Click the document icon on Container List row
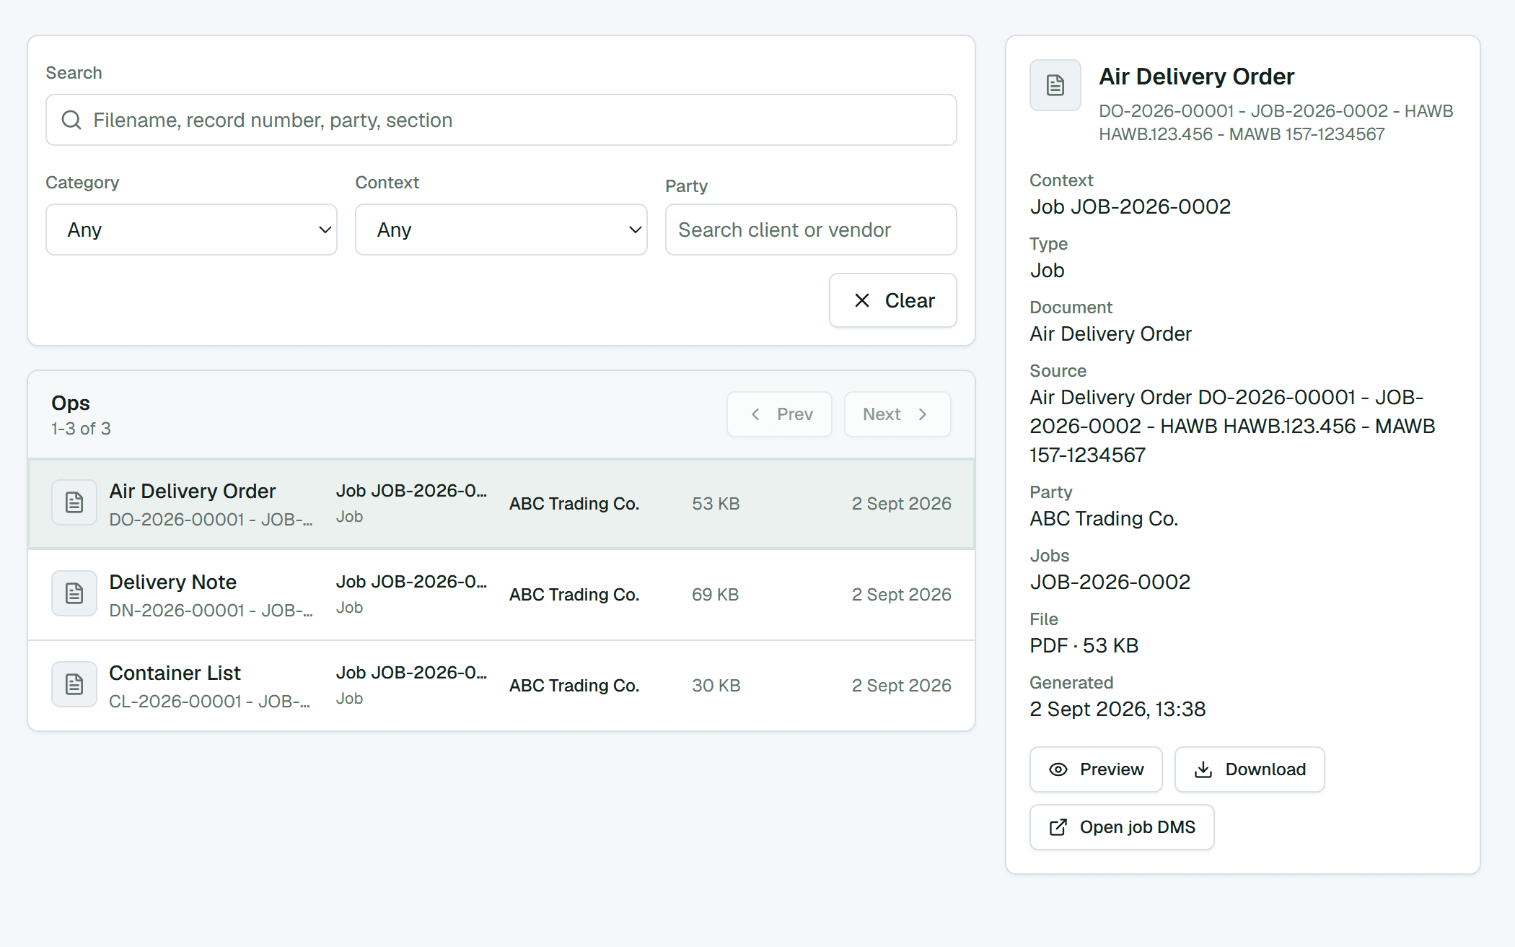Viewport: 1515px width, 947px height. tap(74, 684)
